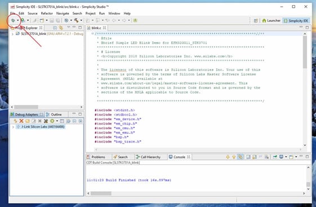Click the Simplicity IDE perspective button
Screen dimensions: 316x207
[296, 21]
